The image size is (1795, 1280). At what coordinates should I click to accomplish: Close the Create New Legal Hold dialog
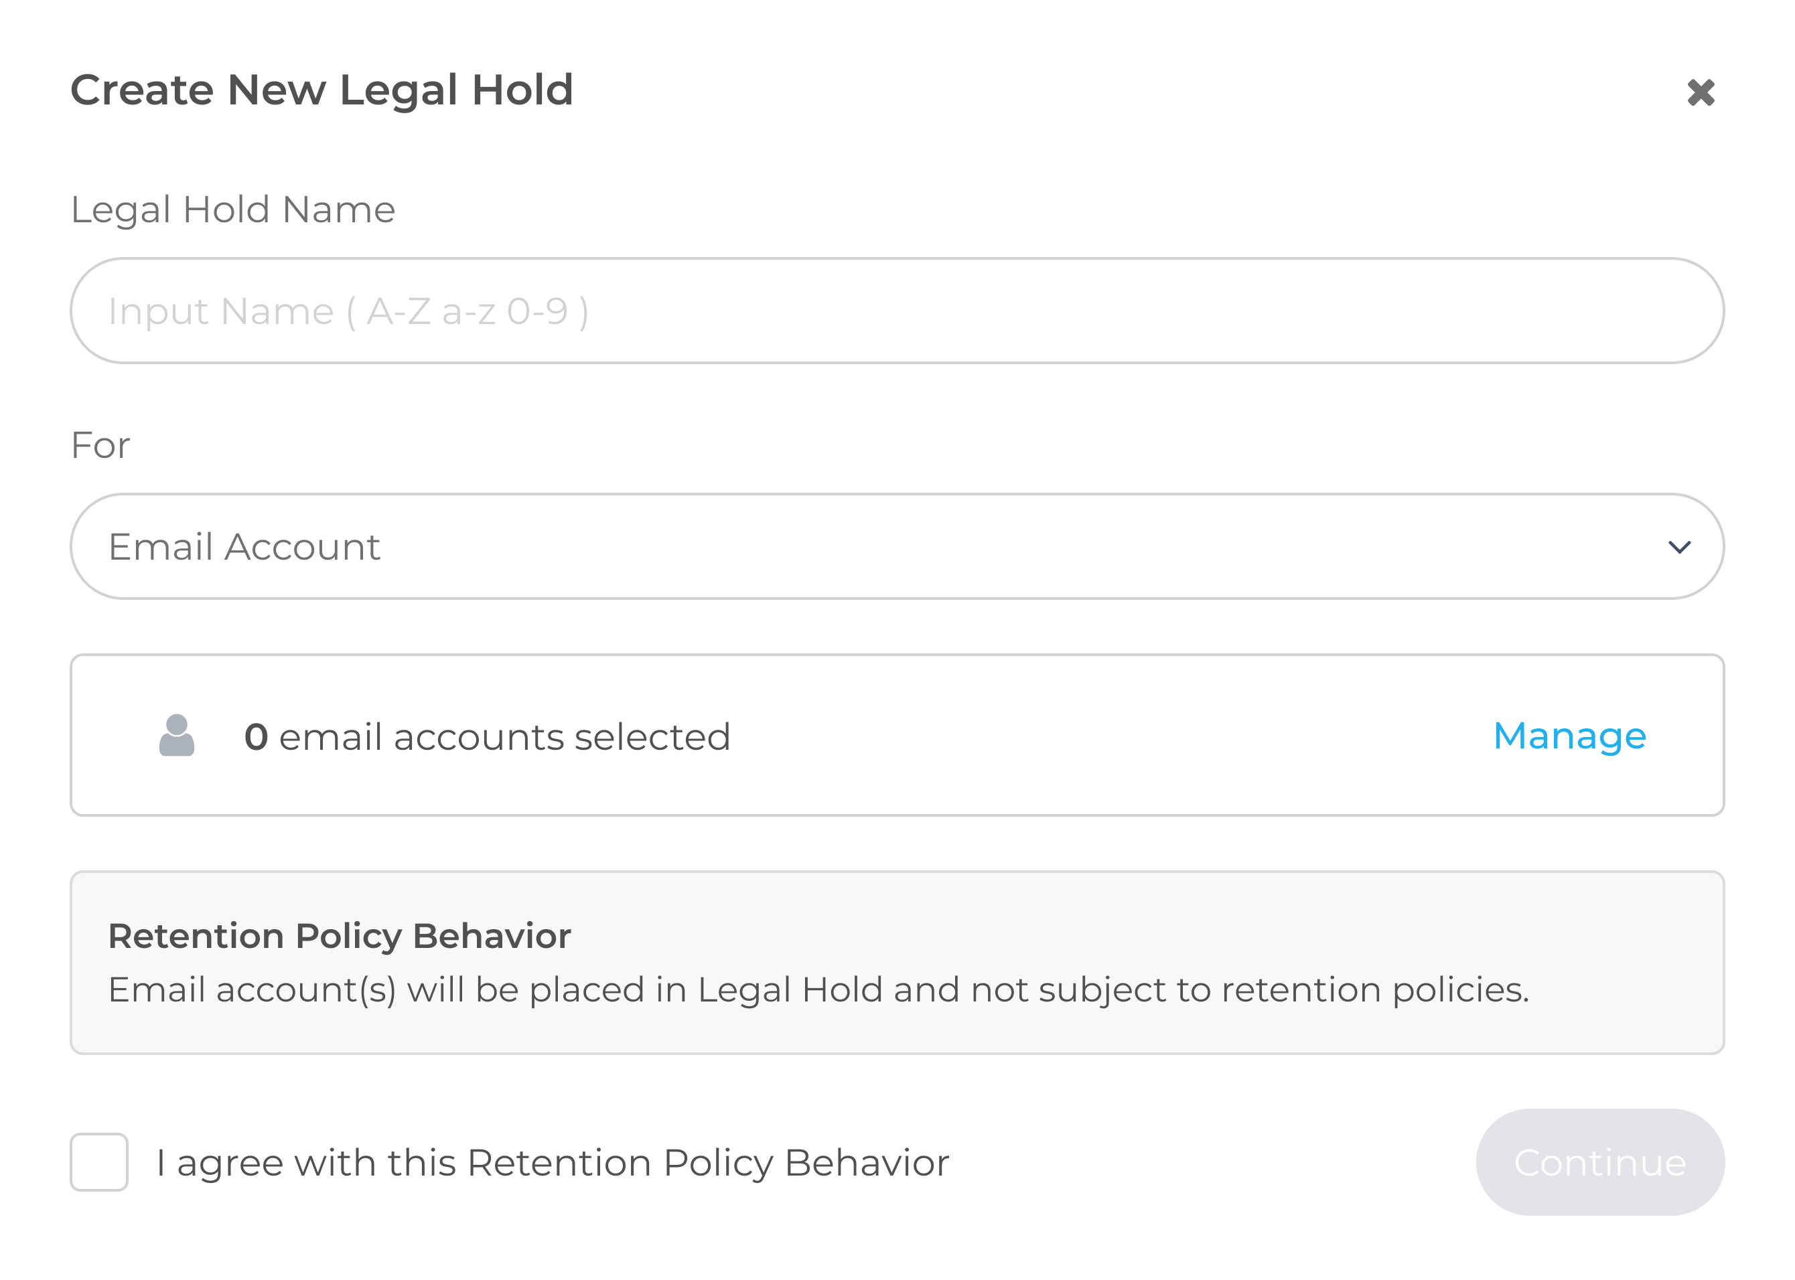[x=1701, y=92]
